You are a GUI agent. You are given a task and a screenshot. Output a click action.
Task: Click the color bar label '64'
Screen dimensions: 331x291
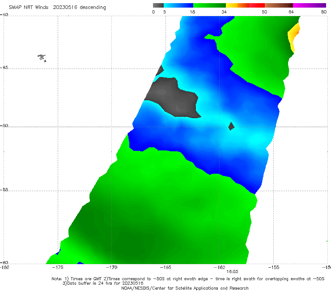291,12
